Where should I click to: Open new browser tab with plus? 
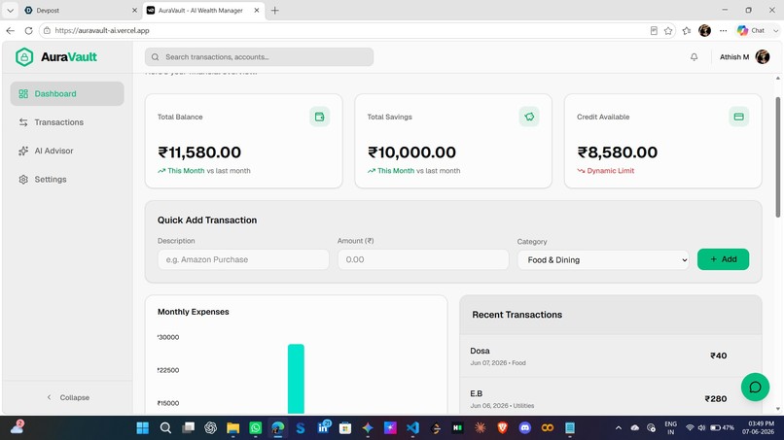(274, 11)
